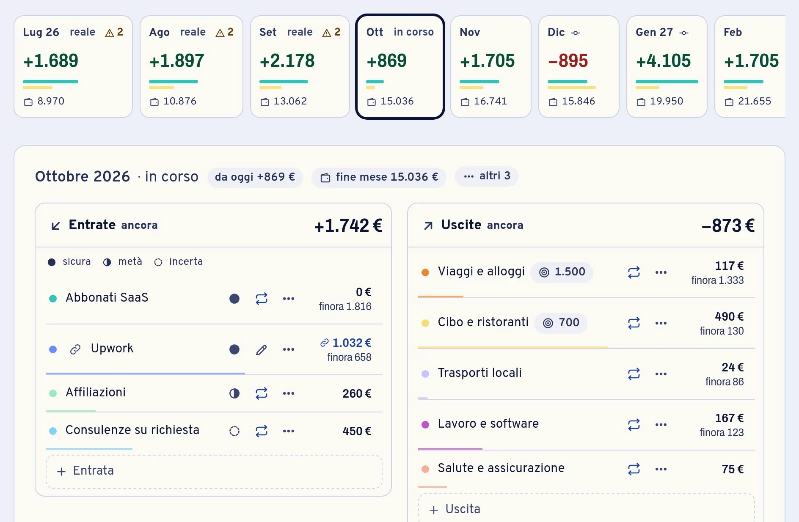This screenshot has width=799, height=522.
Task: Open the Gen 27 month card
Action: pyautogui.click(x=667, y=66)
